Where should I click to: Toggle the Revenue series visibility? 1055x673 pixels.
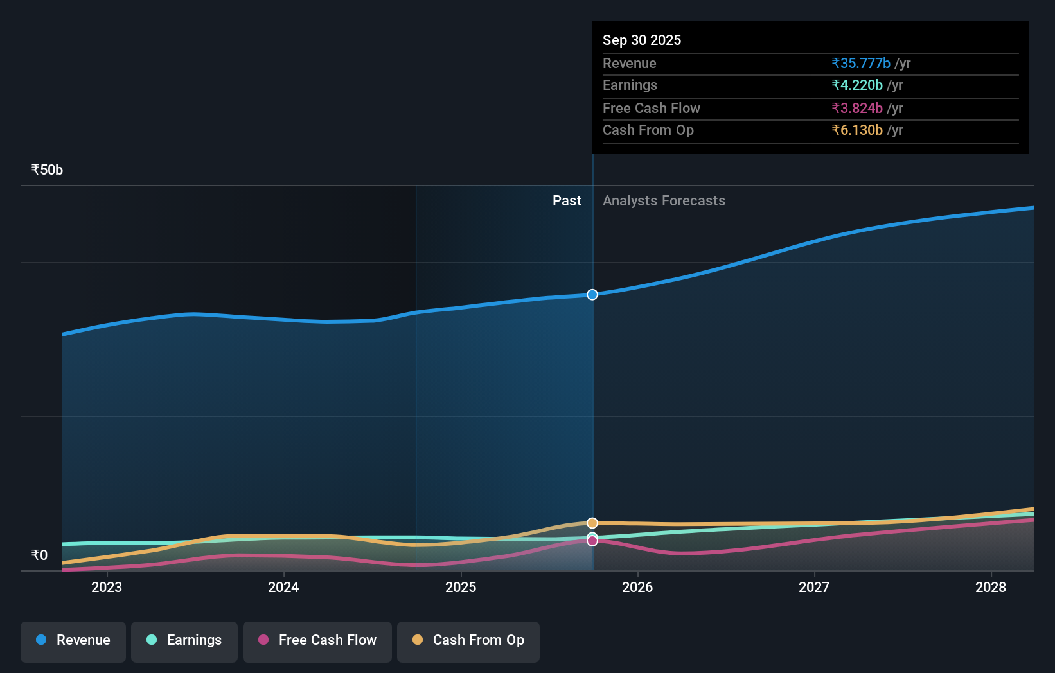click(73, 642)
